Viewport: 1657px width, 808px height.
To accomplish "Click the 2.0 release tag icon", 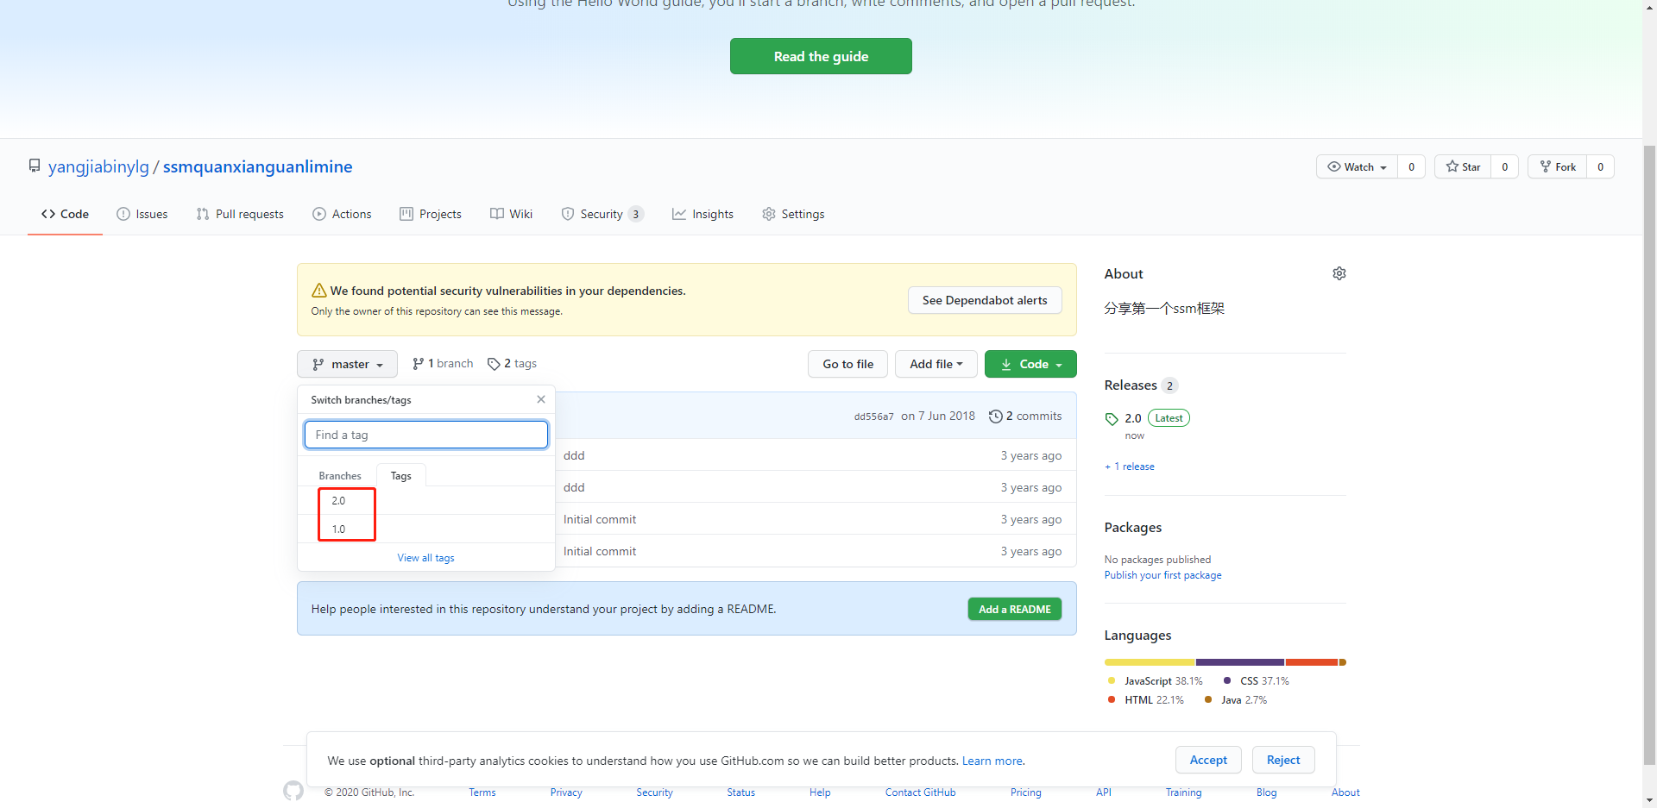I will [x=1112, y=419].
